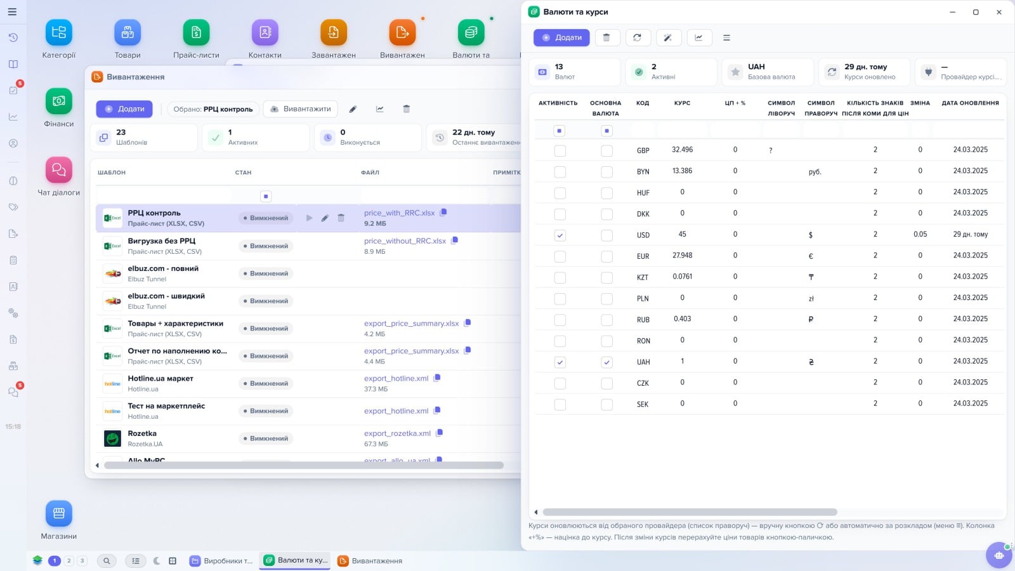1015x571 pixels.
Task: Uncheck activity checkbox for USD row
Action: (x=560, y=235)
